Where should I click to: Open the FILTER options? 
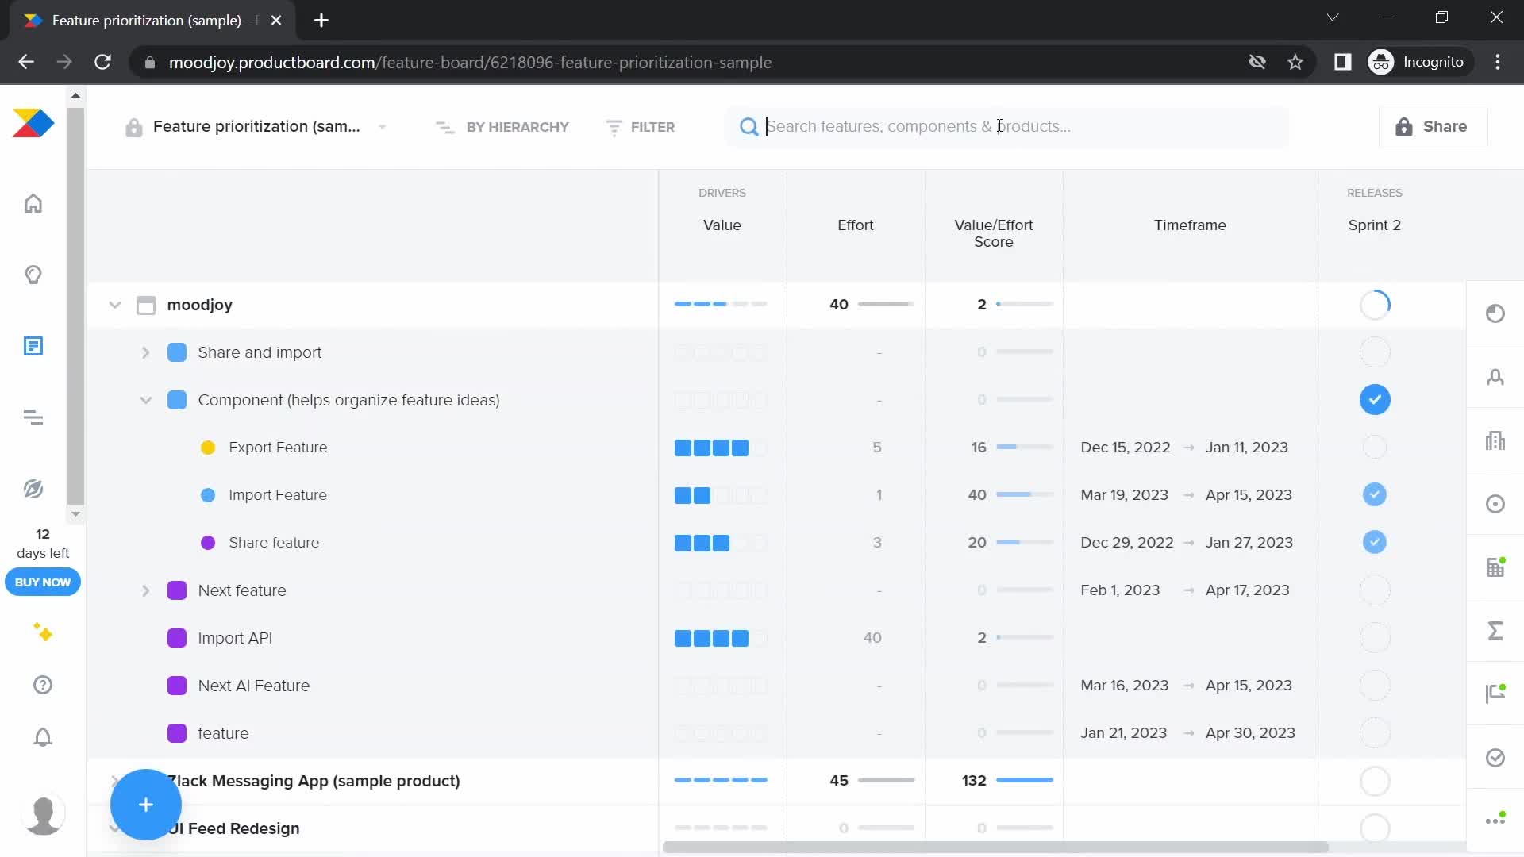coord(640,127)
